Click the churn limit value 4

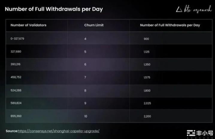[x=85, y=39]
